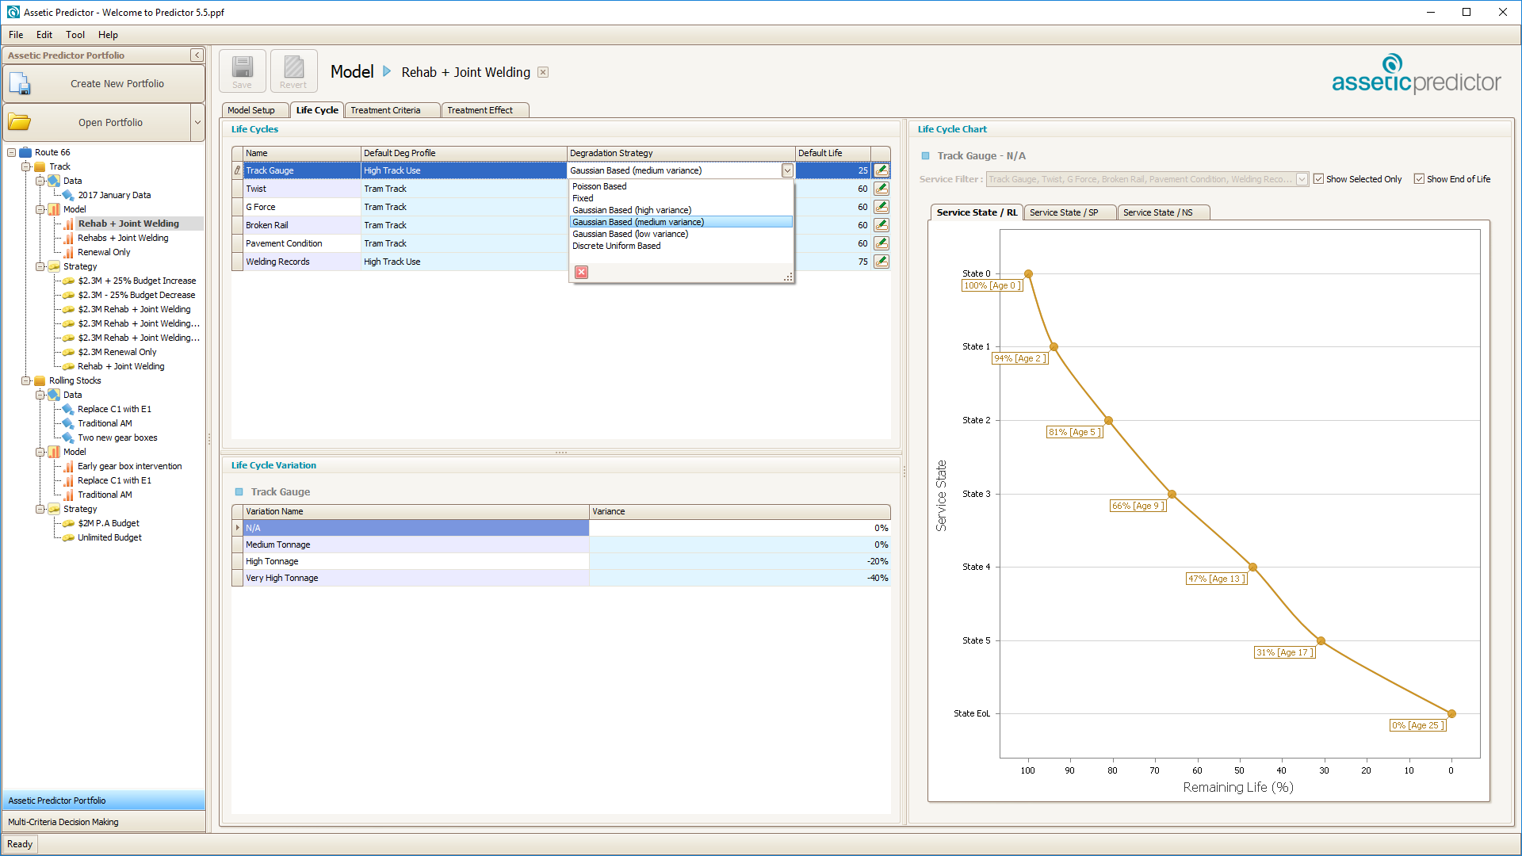Image resolution: width=1522 pixels, height=856 pixels.
Task: Select Unlimited Budget strategy icon
Action: pos(68,537)
